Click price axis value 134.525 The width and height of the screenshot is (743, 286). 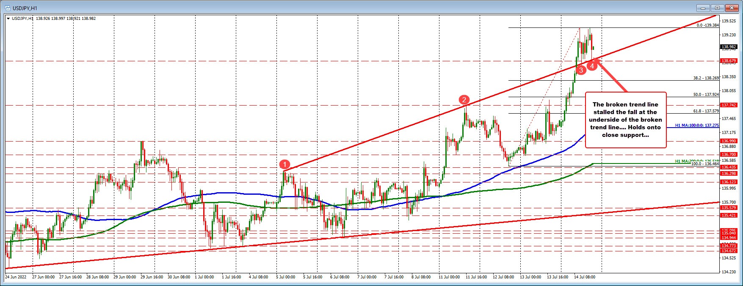pyautogui.click(x=729, y=258)
